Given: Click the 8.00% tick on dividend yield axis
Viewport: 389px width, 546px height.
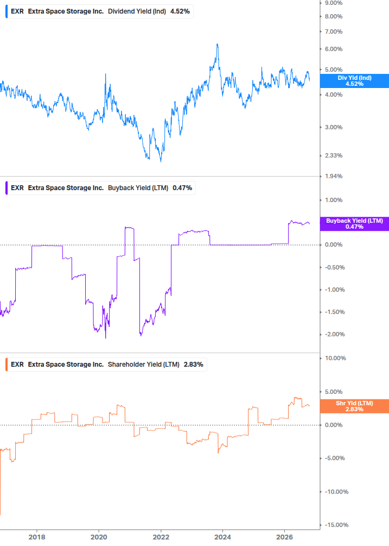Looking at the screenshot, I should click(x=334, y=16).
